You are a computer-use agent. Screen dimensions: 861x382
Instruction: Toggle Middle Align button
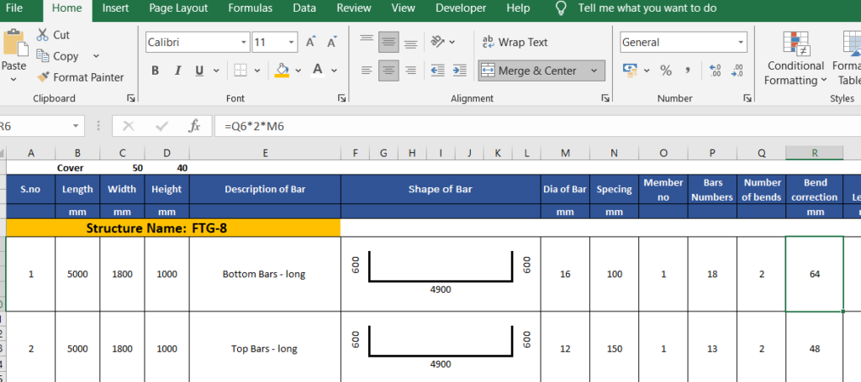388,42
